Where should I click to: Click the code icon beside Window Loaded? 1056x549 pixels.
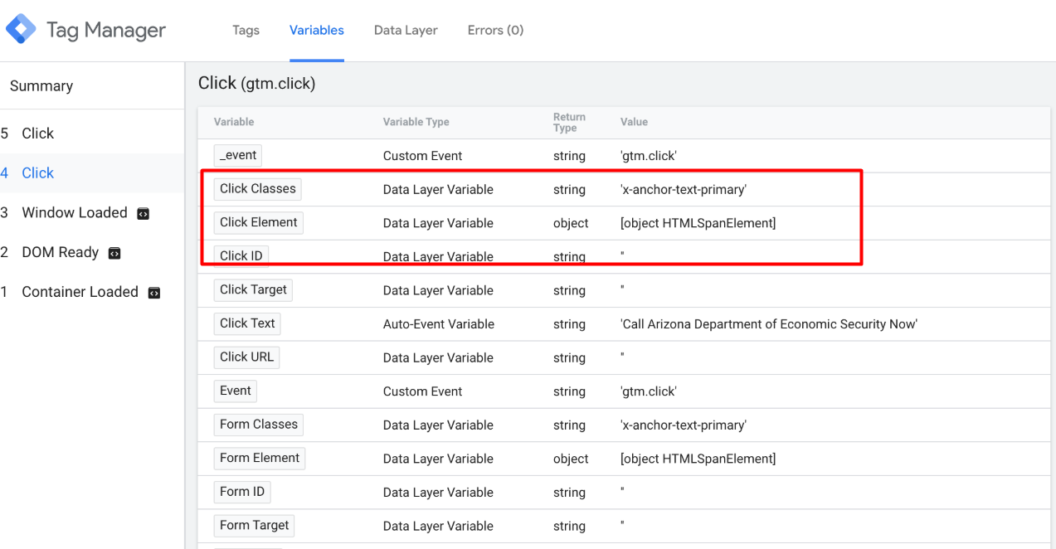click(143, 213)
